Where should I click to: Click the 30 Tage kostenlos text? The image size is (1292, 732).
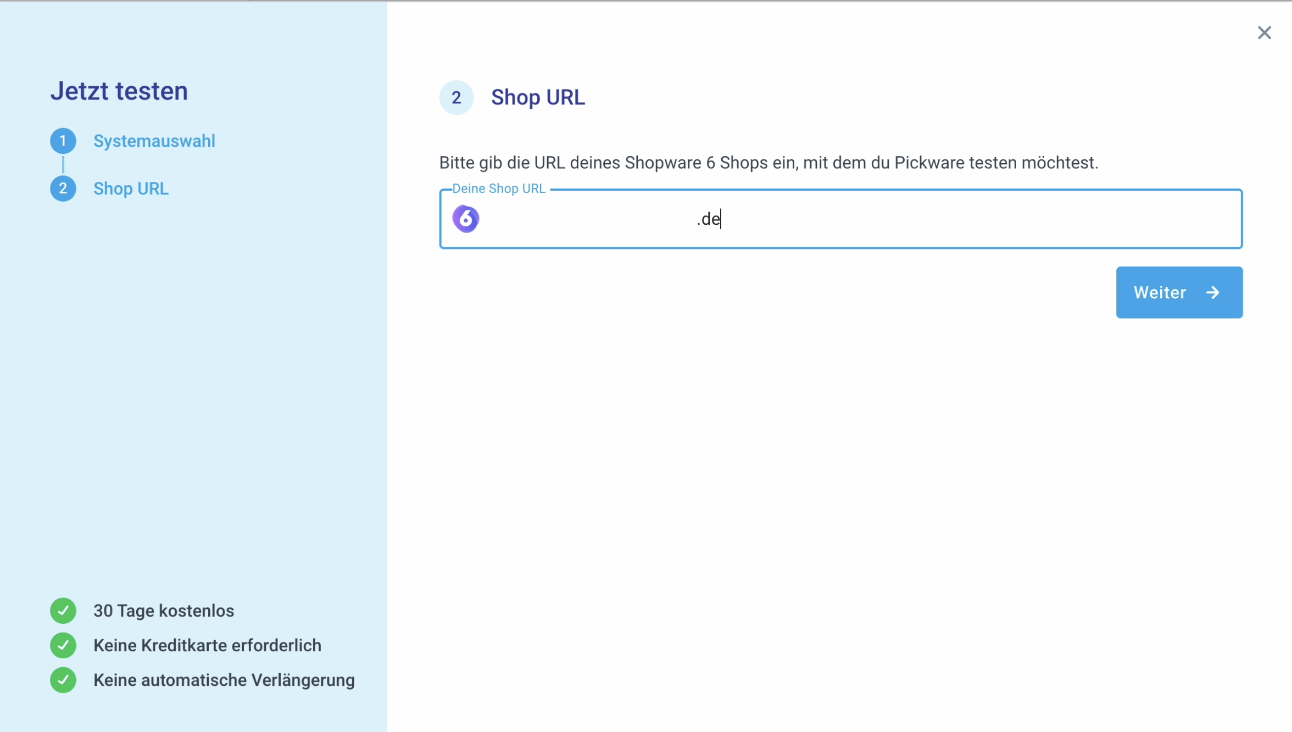pyautogui.click(x=164, y=611)
